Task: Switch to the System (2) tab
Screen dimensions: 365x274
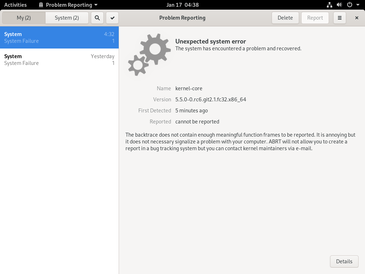Action: point(67,18)
